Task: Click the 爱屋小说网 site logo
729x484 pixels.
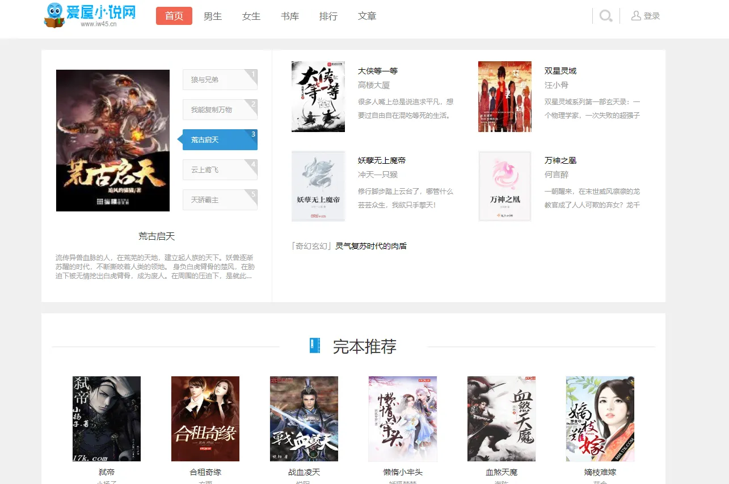Action: pos(90,15)
